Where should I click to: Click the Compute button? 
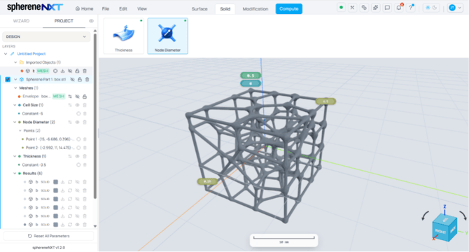289,8
